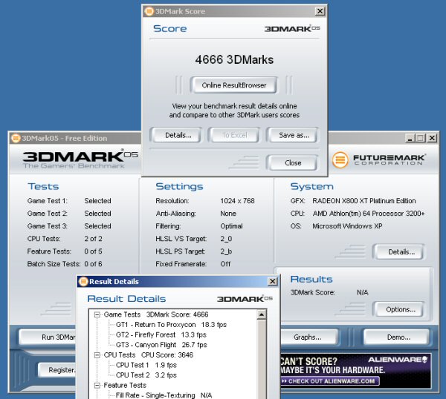Click the 3DMark Score title bar icon
The height and width of the screenshot is (399, 446).
(149, 11)
